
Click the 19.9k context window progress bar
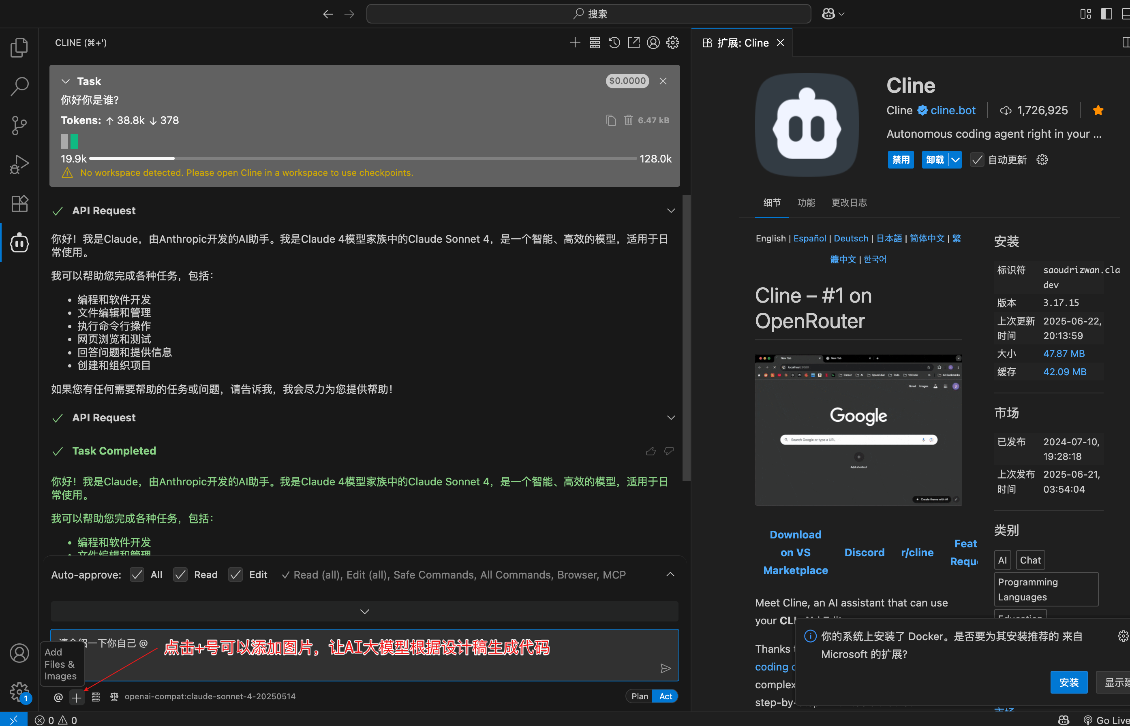click(x=361, y=158)
